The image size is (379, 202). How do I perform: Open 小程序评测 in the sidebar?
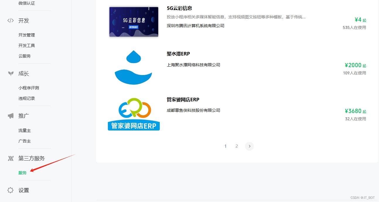tap(29, 88)
